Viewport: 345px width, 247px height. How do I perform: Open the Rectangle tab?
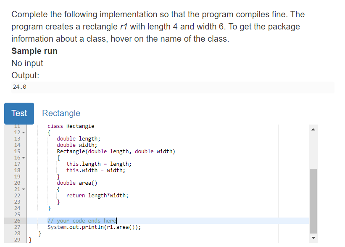click(61, 113)
